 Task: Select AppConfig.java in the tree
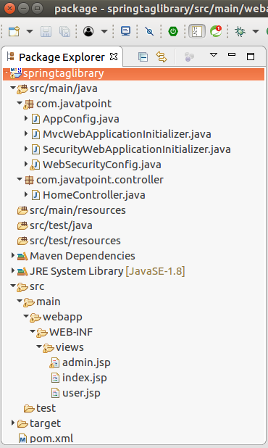(81, 119)
